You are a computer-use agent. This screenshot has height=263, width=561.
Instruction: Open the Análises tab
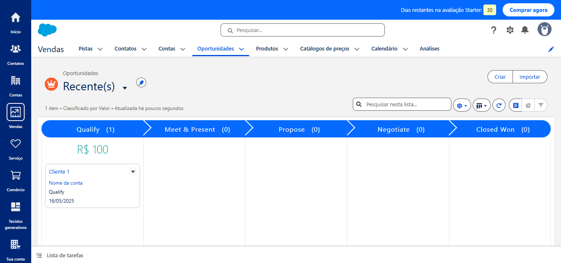[429, 48]
